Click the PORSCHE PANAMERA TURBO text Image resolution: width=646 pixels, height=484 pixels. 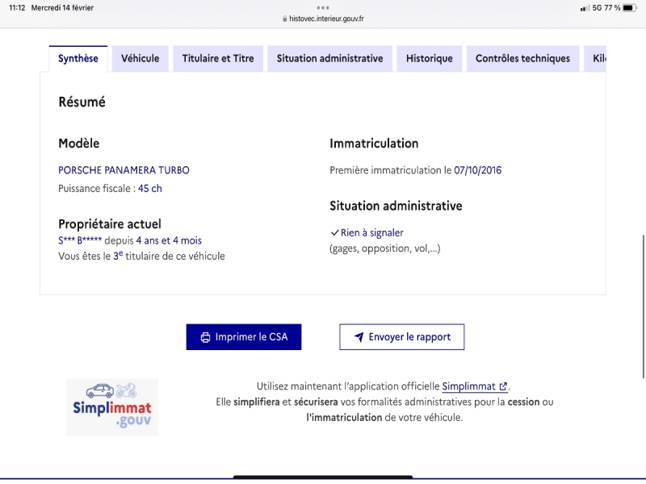pos(124,170)
